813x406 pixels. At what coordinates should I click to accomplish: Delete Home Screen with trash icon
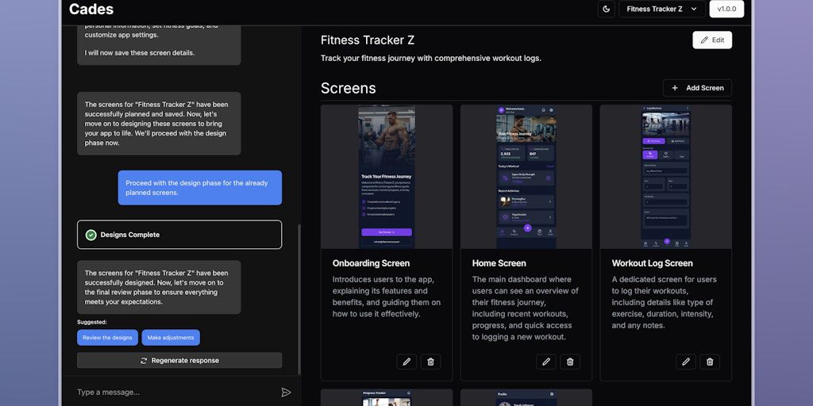(x=570, y=362)
